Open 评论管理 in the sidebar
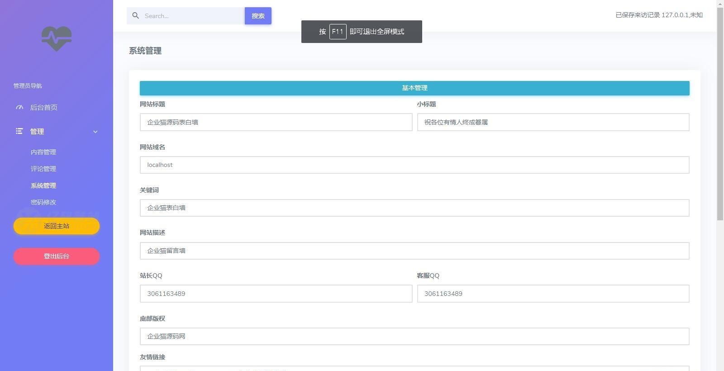Image resolution: width=724 pixels, height=371 pixels. 43,169
